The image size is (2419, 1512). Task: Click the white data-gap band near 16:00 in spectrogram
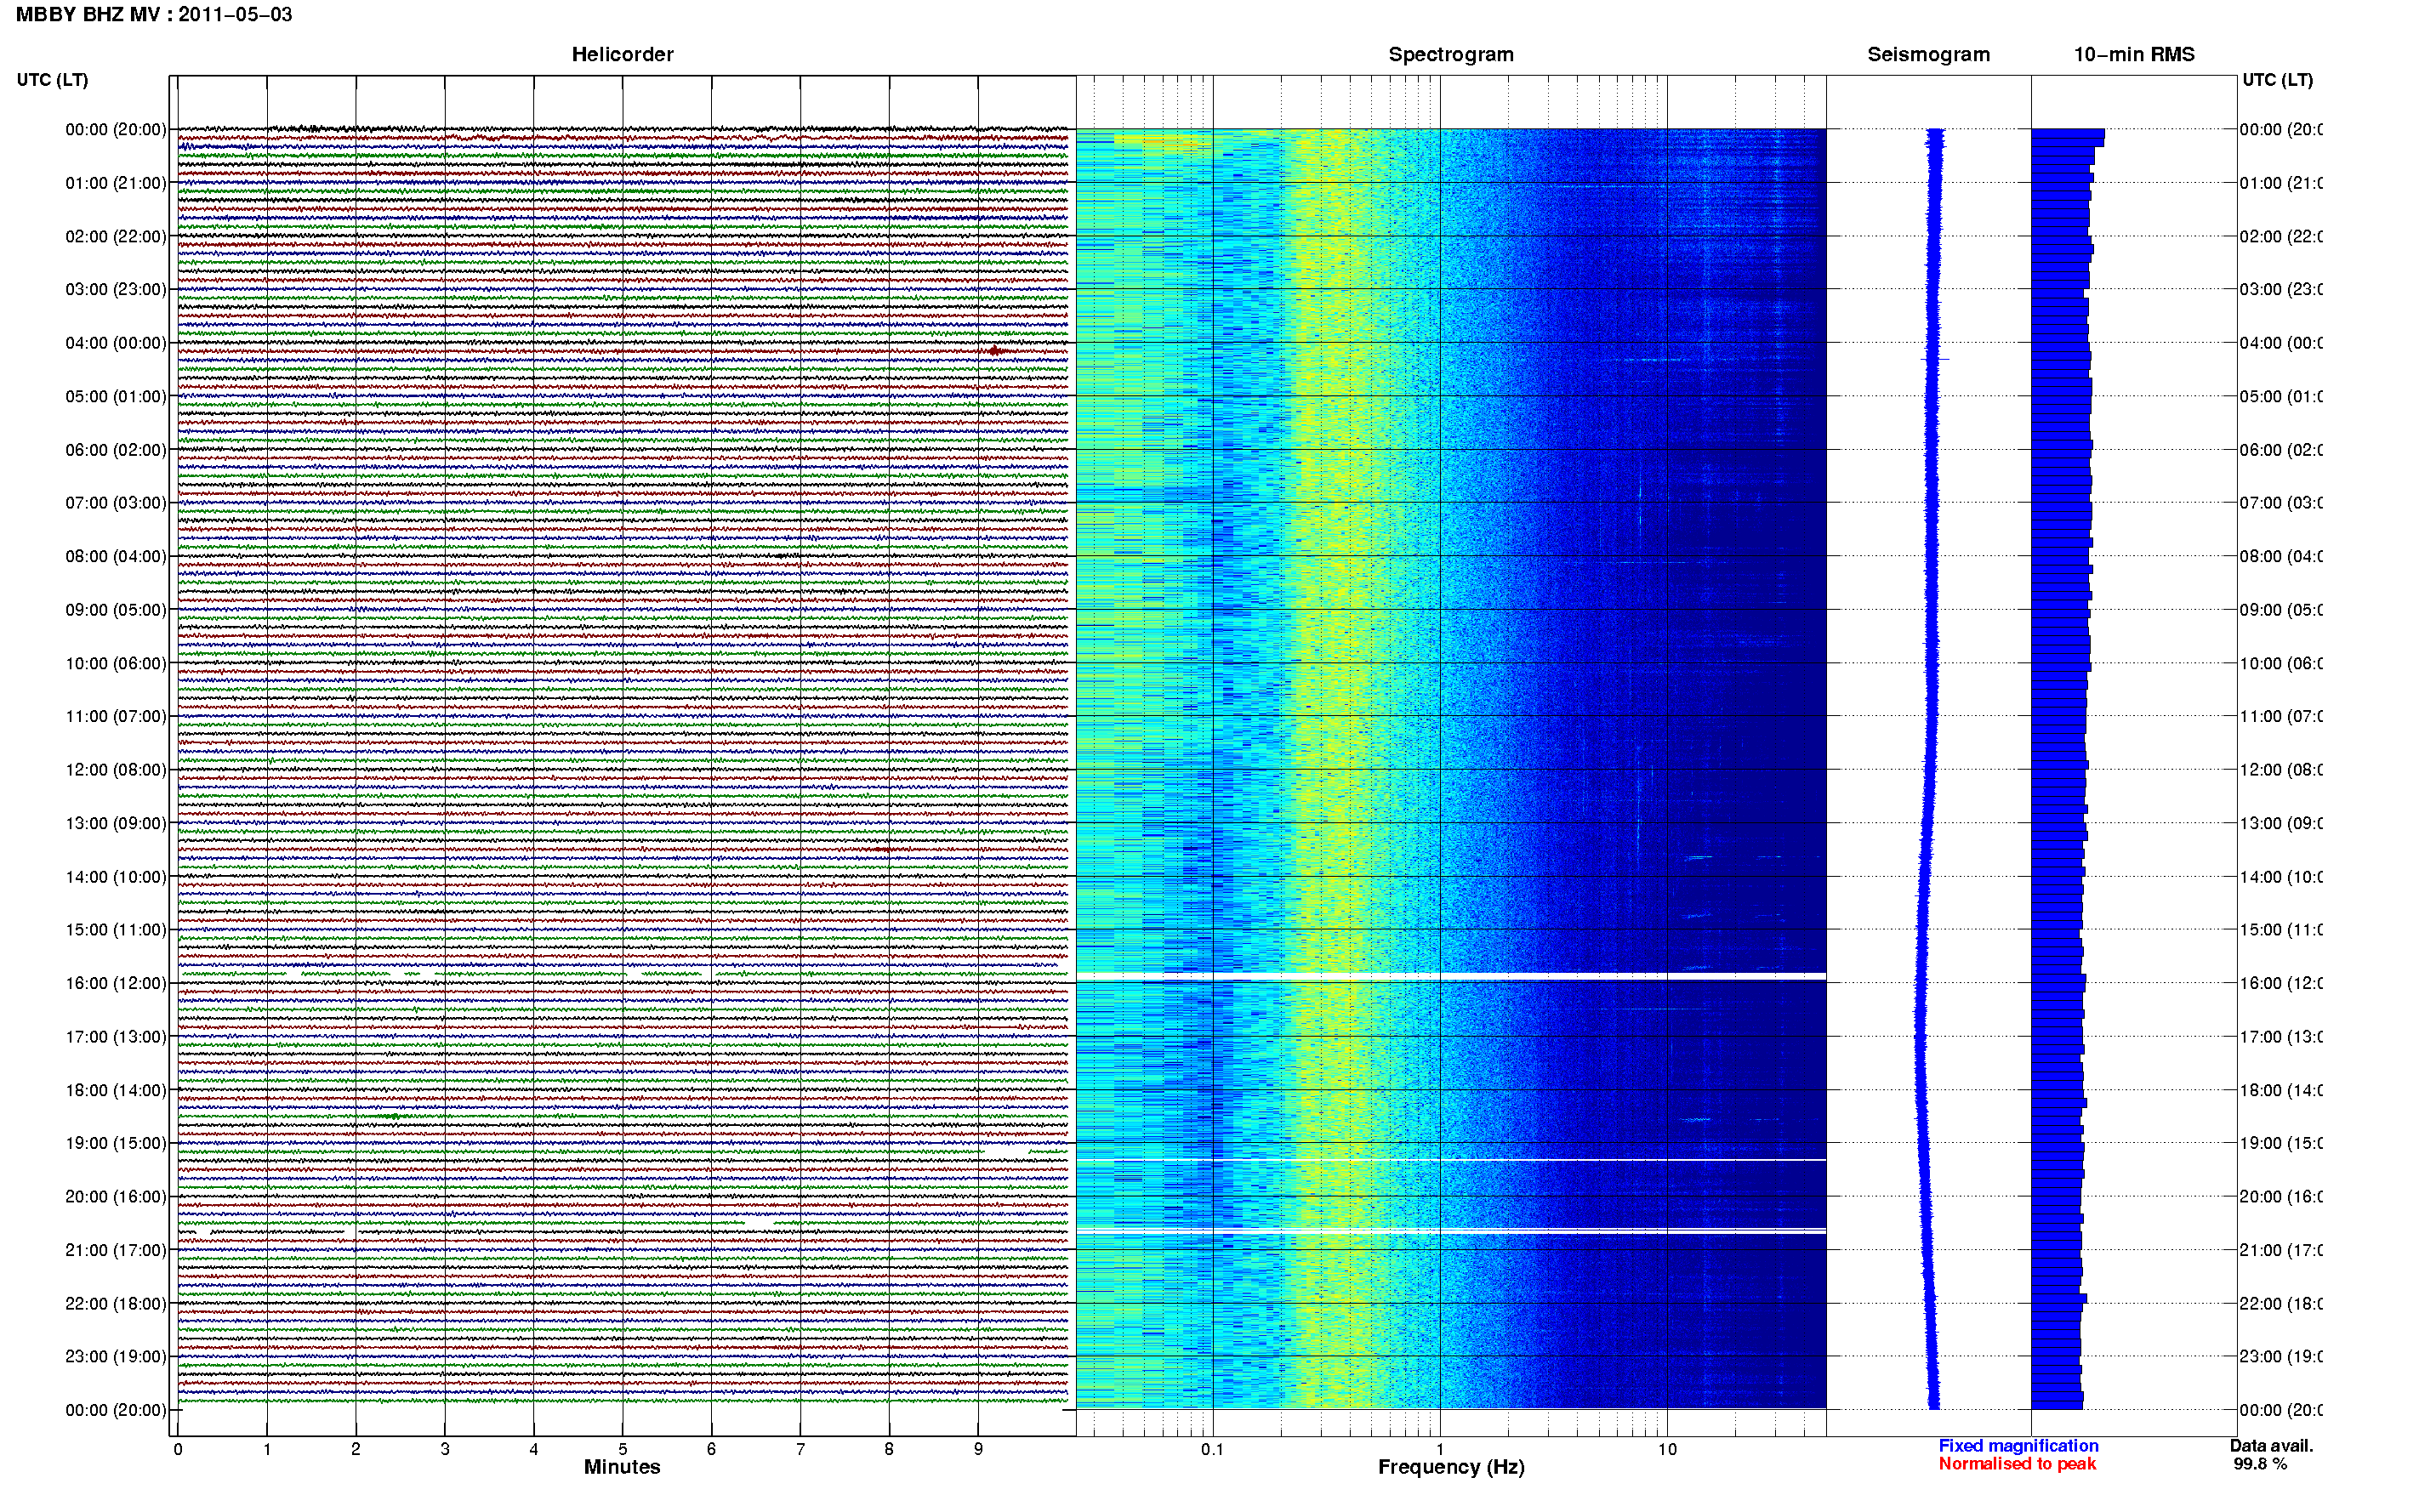click(x=1451, y=976)
